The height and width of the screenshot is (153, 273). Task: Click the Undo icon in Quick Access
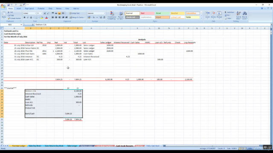[12, 5]
